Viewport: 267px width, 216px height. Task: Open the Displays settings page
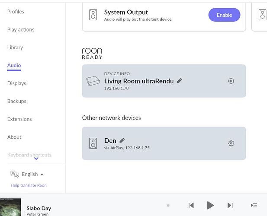(x=17, y=83)
